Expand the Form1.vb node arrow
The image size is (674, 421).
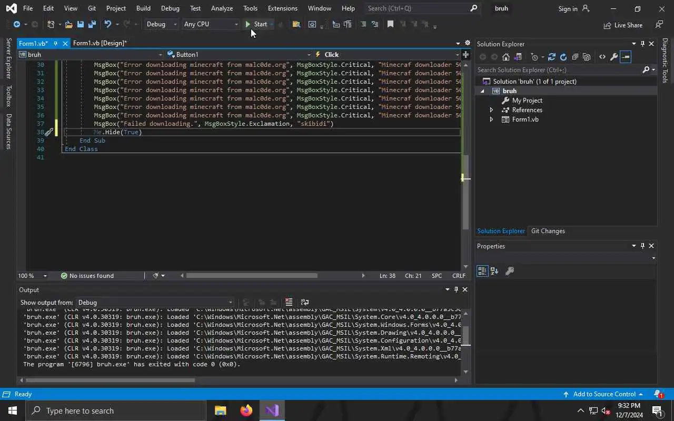(491, 119)
